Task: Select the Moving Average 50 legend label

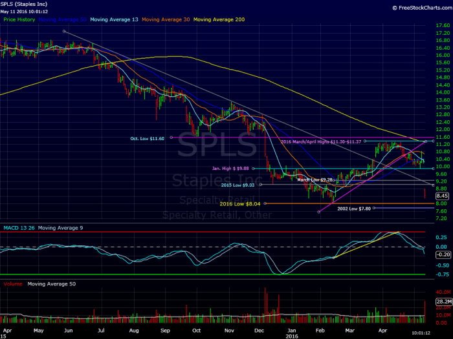Action: click(x=62, y=19)
